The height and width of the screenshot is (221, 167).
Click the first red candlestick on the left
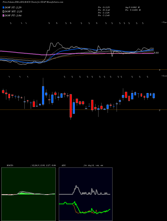(x=3, y=91)
